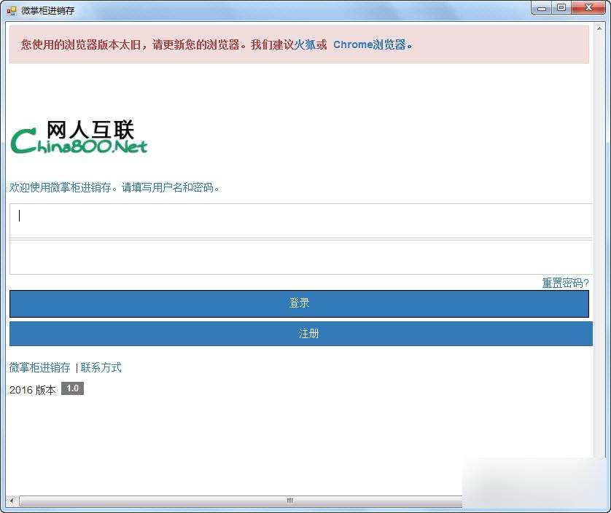611x513 pixels.
Task: Click the 欢迎使用微掌柜进销存 welcome text
Action: pyautogui.click(x=114, y=187)
